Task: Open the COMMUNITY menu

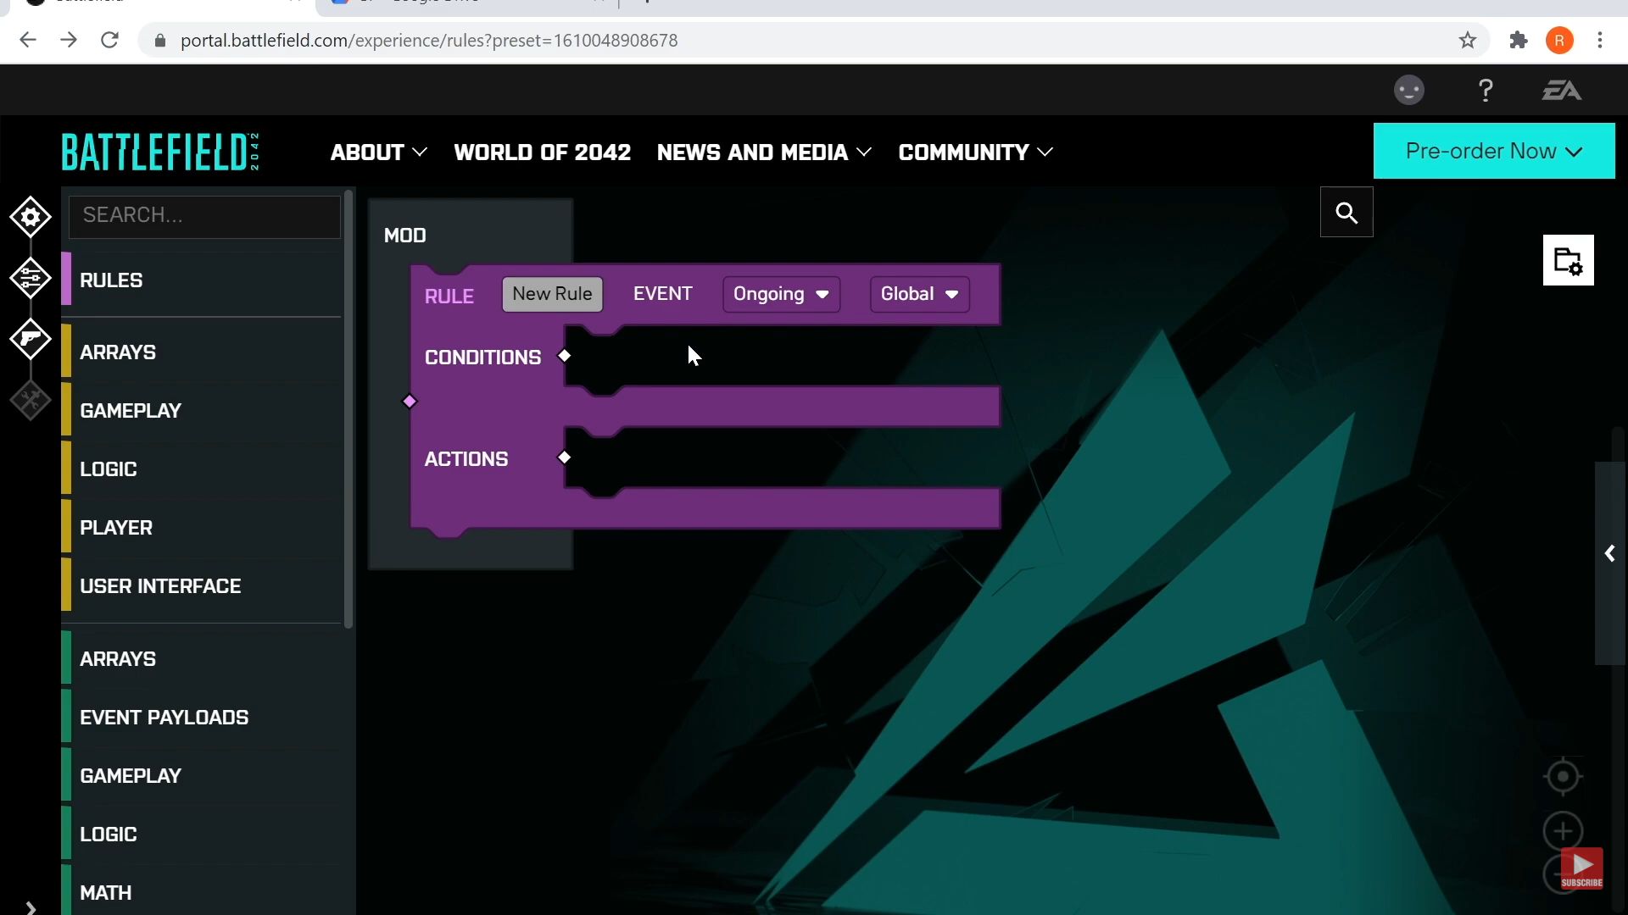Action: point(975,152)
